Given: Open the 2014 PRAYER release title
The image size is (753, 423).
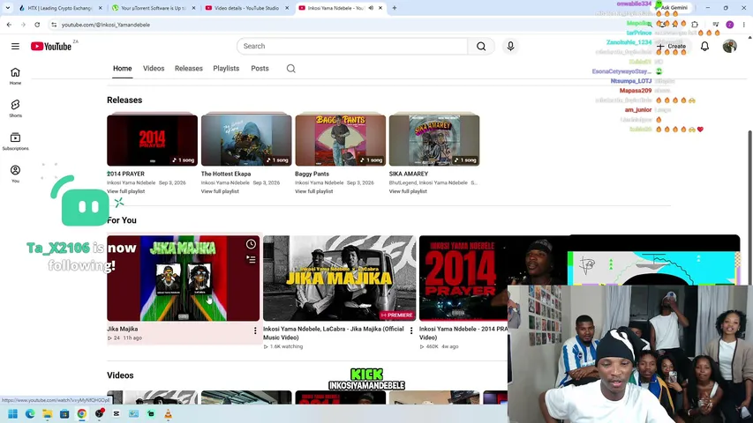Looking at the screenshot, I should [x=126, y=174].
